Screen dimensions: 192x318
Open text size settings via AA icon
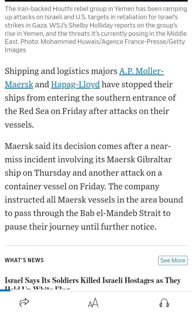[x=93, y=303]
